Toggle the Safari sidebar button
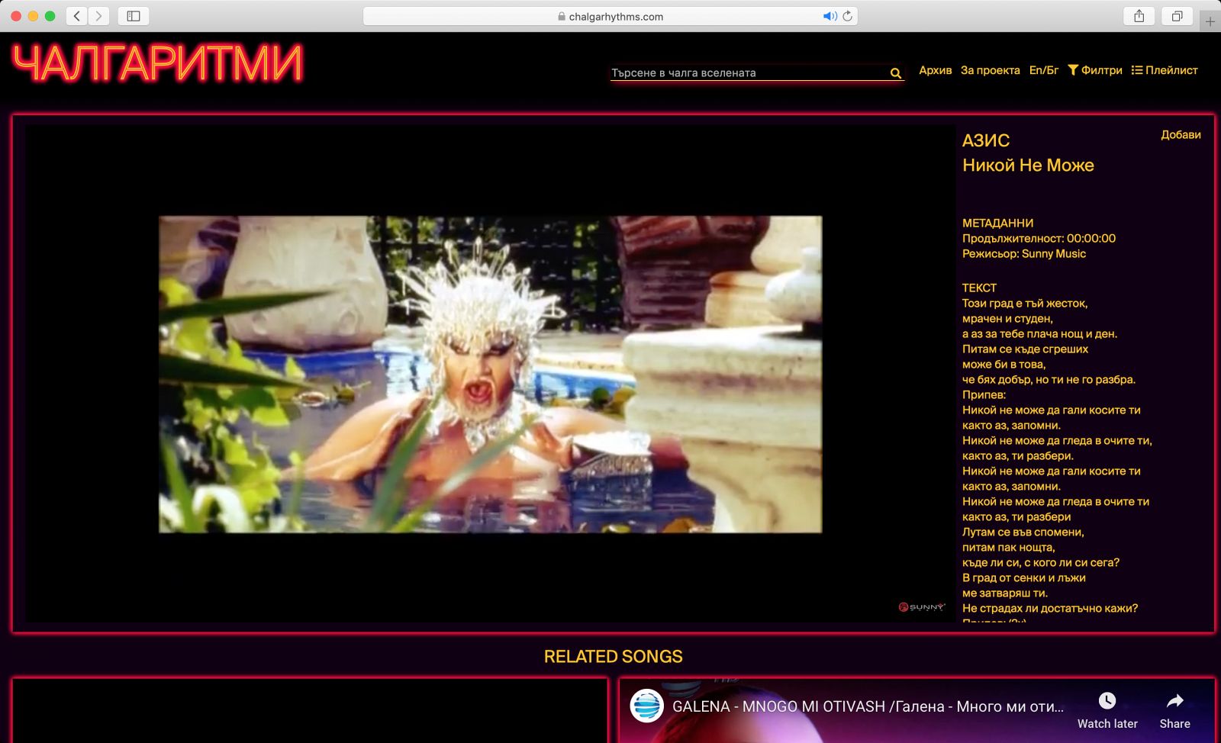The width and height of the screenshot is (1221, 743). point(134,16)
